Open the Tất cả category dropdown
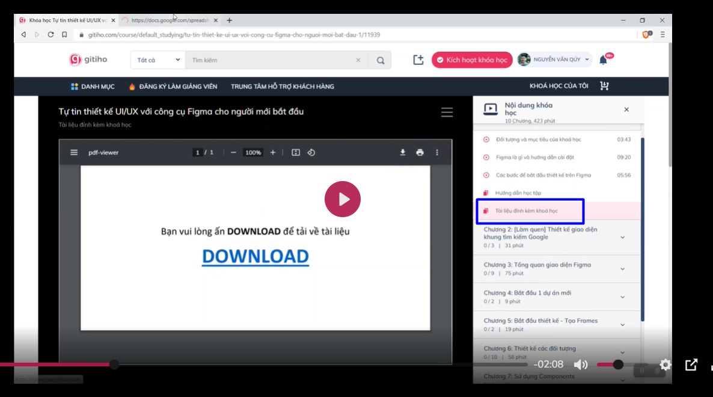This screenshot has width=713, height=397. click(158, 60)
